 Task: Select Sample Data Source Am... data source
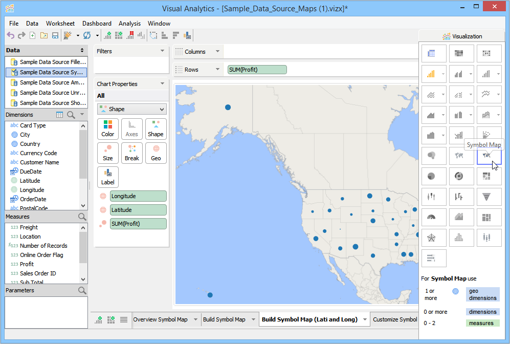(x=51, y=82)
